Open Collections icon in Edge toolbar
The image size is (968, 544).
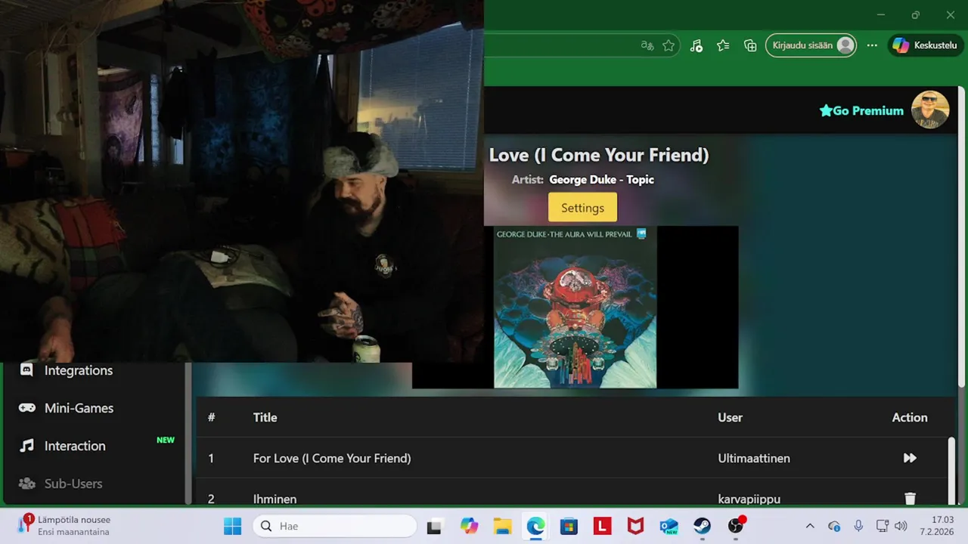(x=750, y=45)
